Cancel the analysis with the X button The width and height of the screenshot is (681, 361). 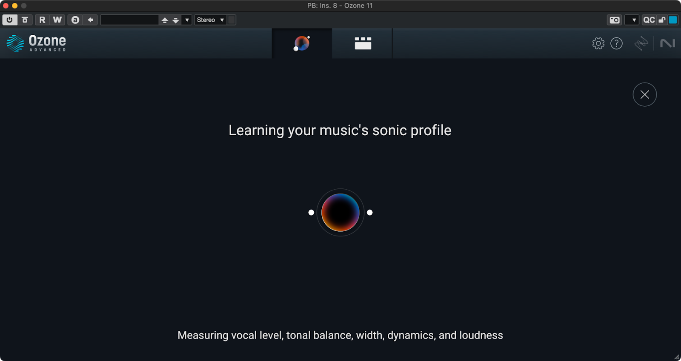tap(644, 94)
